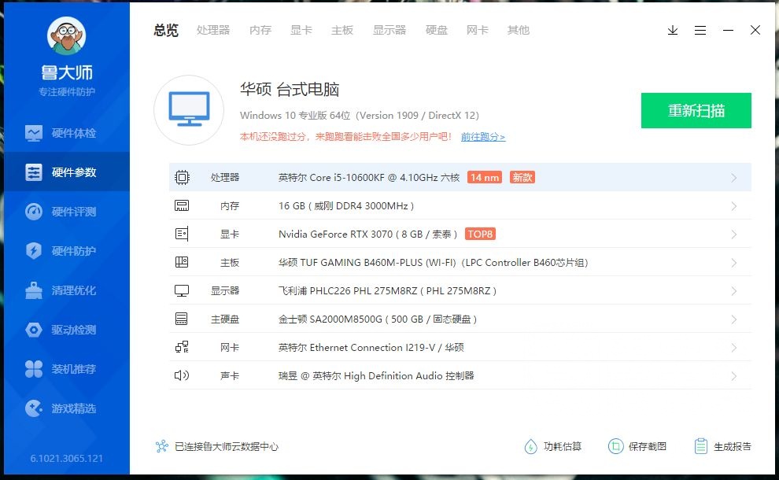Open the 清理优化 sidebar section

coord(66,290)
